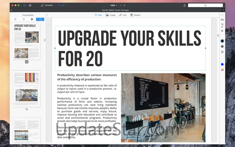Image resolution: width=235 pixels, height=147 pixels.
Task: Show the Bookmarks sidebar tab
Action: 15,19
